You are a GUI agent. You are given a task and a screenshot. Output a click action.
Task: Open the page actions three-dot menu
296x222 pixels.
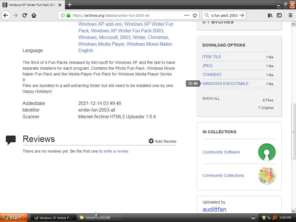click(x=186, y=16)
